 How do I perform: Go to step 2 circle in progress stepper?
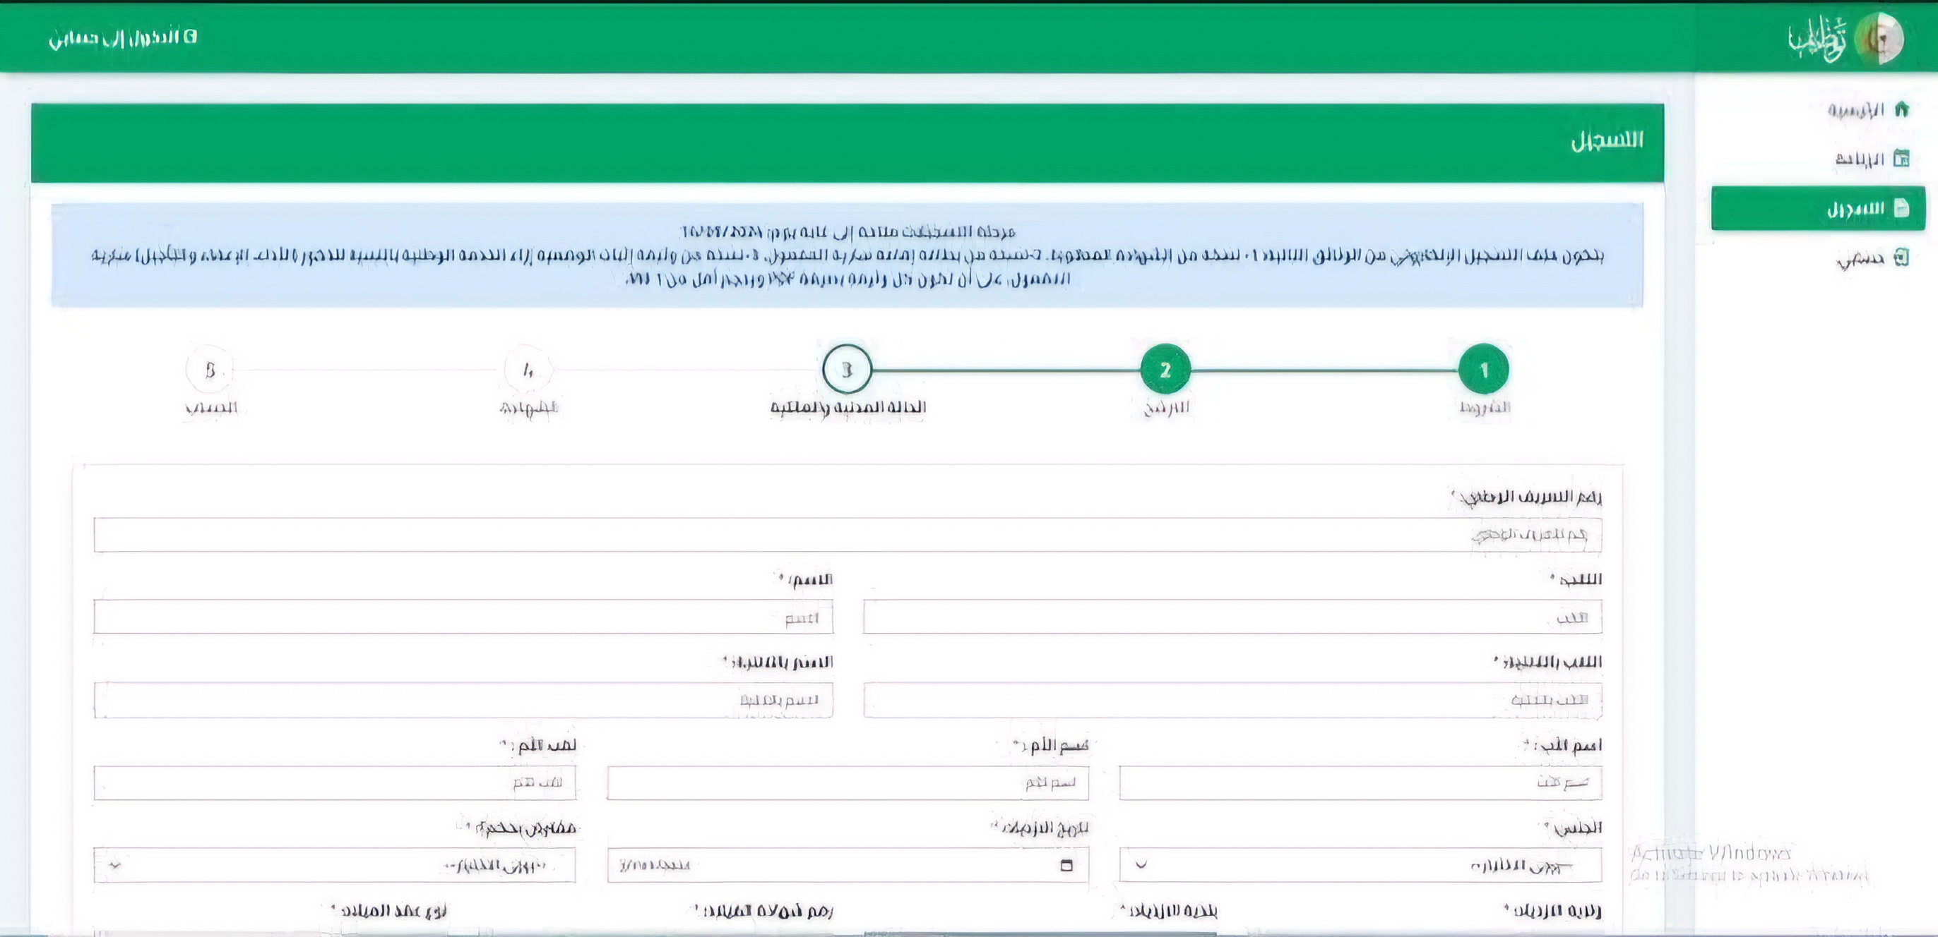(x=1165, y=370)
